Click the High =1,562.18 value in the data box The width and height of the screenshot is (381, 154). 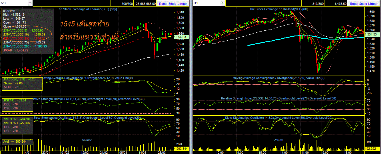[14, 14]
